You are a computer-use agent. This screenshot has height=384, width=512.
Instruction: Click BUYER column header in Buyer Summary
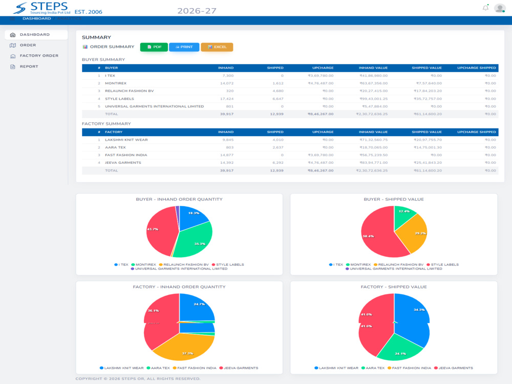pos(111,68)
